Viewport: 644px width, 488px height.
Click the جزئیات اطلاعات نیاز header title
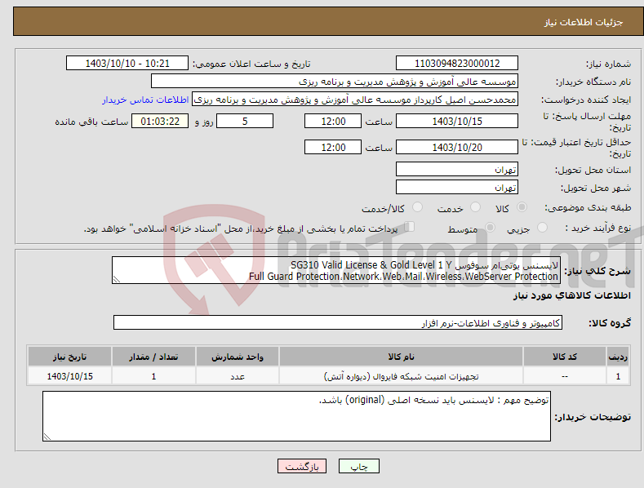click(584, 22)
